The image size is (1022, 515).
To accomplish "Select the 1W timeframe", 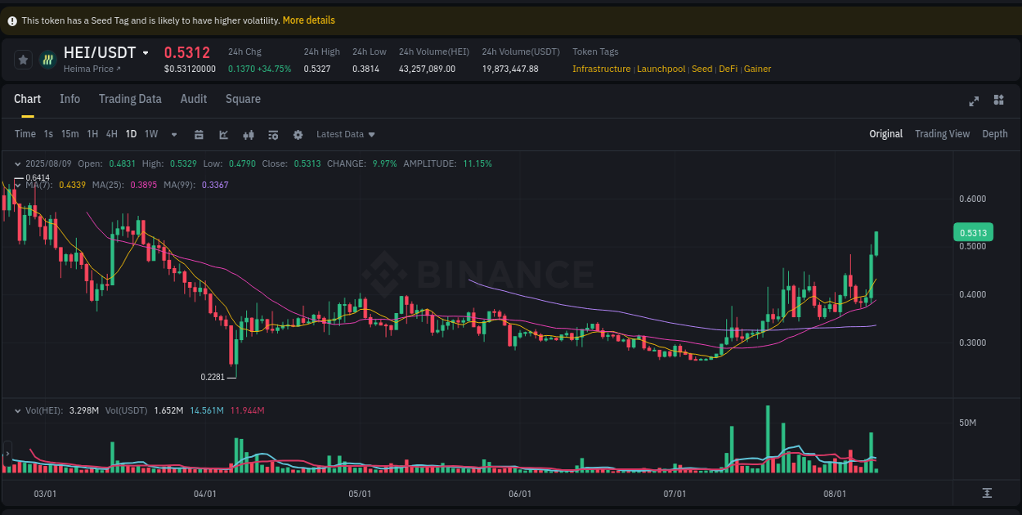I will click(150, 133).
